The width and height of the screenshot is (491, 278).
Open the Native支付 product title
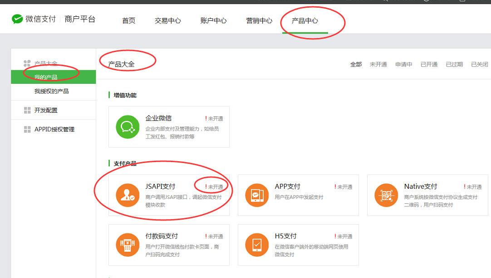point(421,187)
